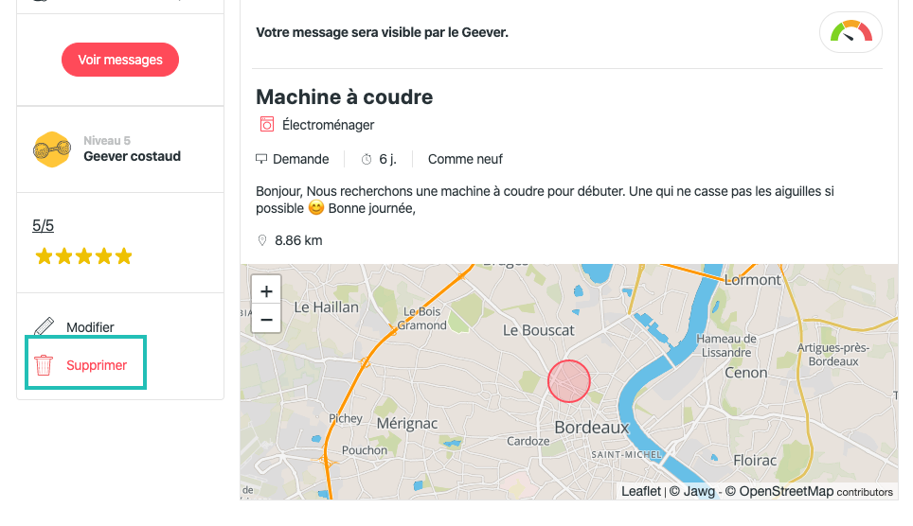Click the five gold stars rating
The height and width of the screenshot is (526, 913).
click(84, 256)
